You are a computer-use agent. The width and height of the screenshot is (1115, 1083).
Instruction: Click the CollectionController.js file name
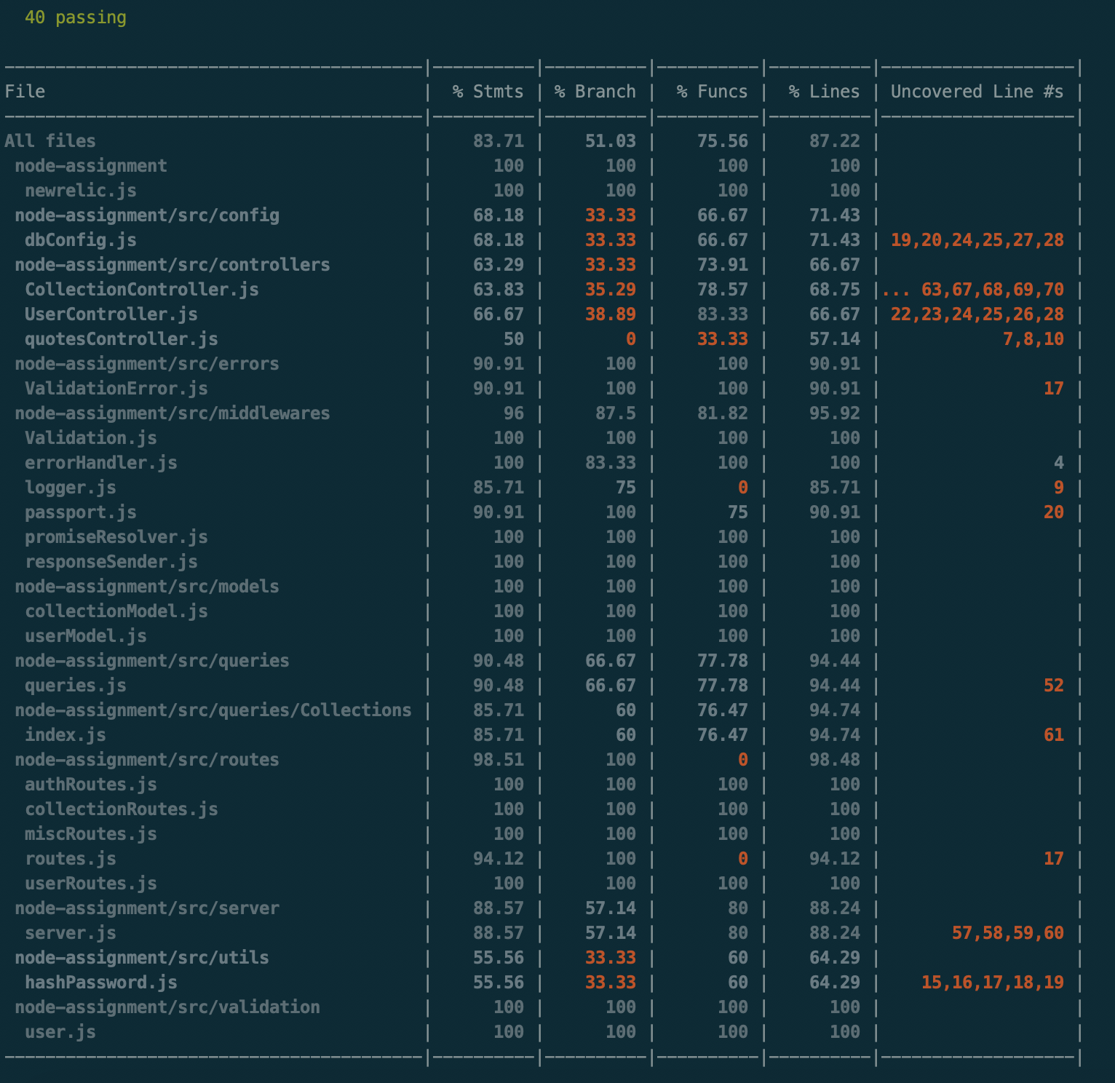click(x=142, y=290)
